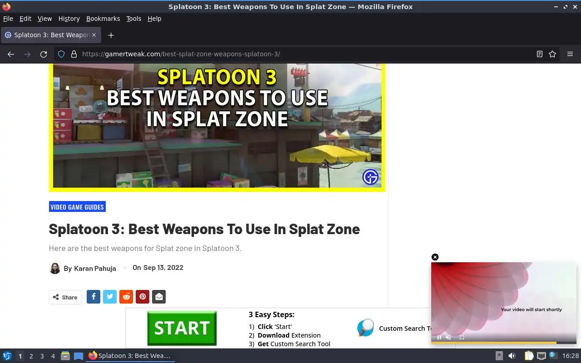
Task: Share the article on Facebook
Action: 94,297
